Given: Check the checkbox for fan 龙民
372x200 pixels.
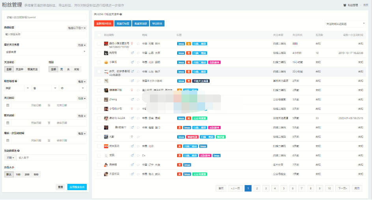Looking at the screenshot, I should click(x=99, y=155).
